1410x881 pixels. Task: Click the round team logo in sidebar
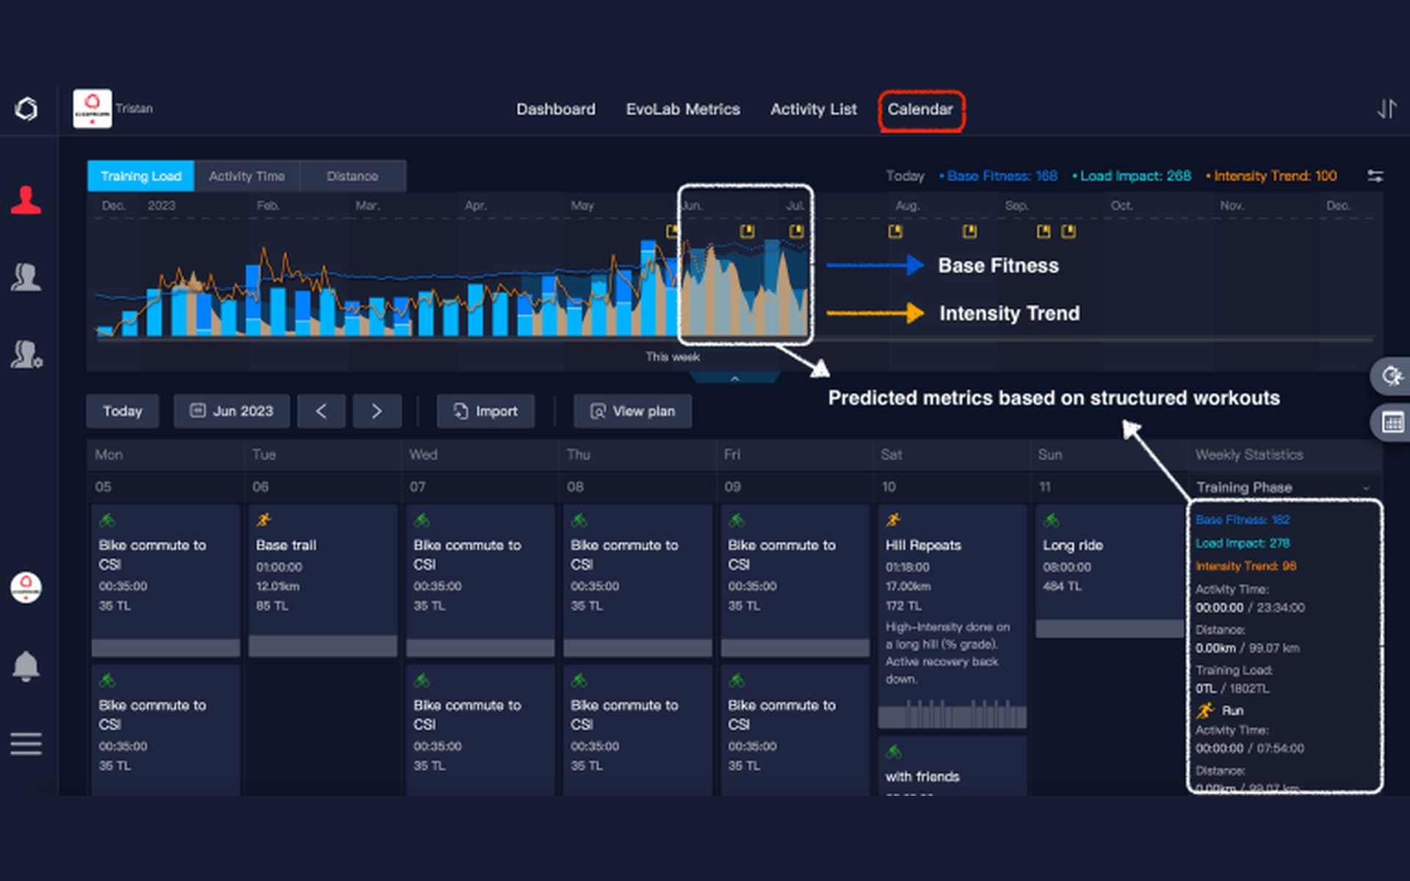pos(26,587)
